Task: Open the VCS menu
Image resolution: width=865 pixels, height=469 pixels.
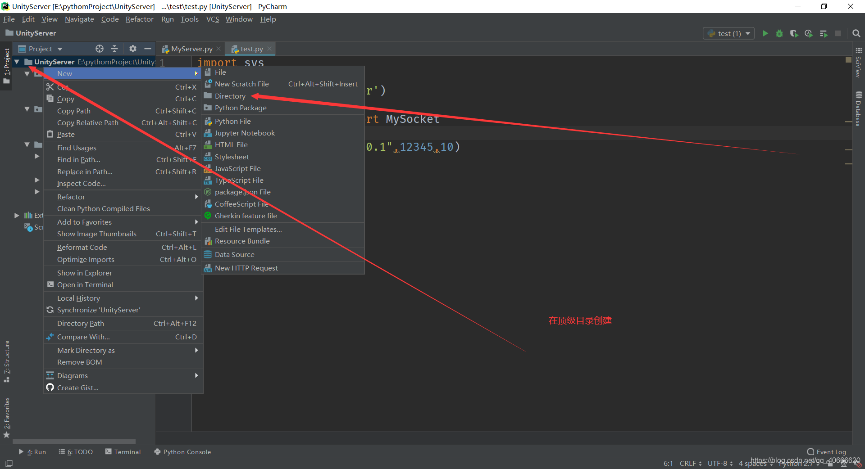Action: (212, 19)
